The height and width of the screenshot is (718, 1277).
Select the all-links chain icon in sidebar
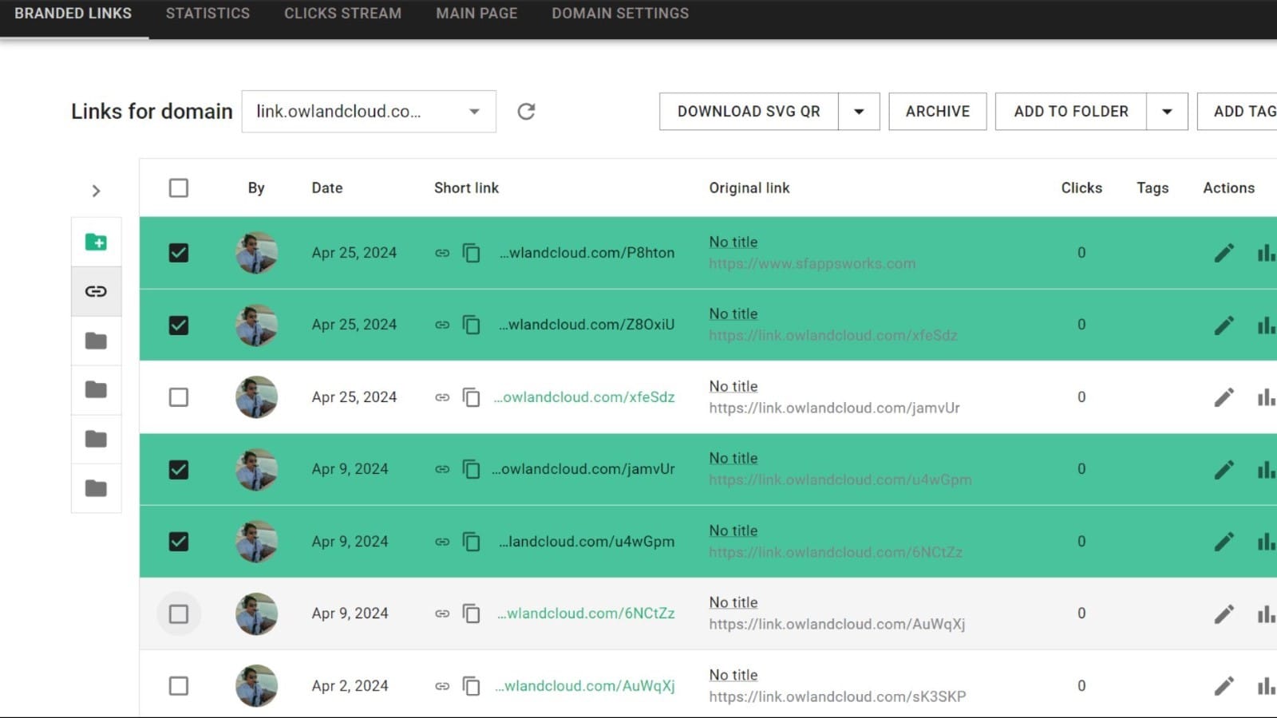[x=96, y=291]
